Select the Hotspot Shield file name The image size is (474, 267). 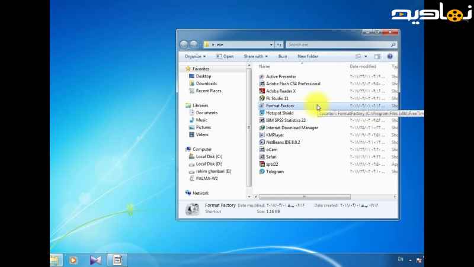pyautogui.click(x=280, y=113)
